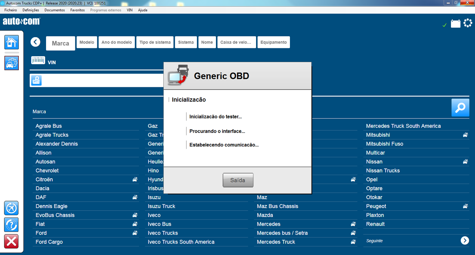Open the vehicle diagnostics sidebar icon
The height and width of the screenshot is (255, 475).
point(12,63)
